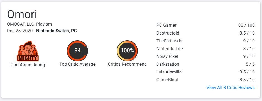Screen dimensions: 262x101
Task: Open the Omori game title
Action: [22, 14]
